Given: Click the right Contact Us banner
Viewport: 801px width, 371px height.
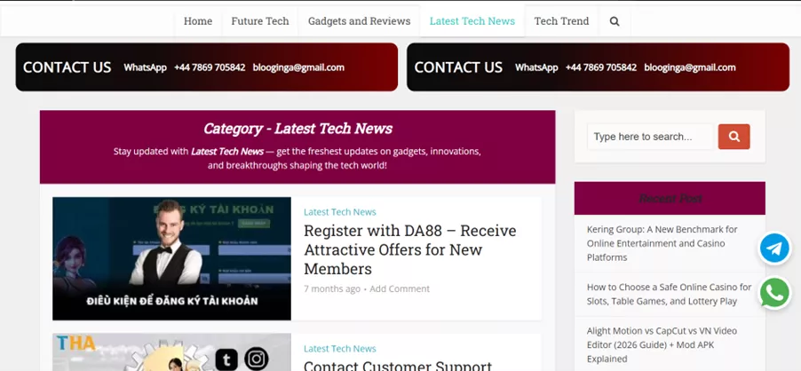Looking at the screenshot, I should (x=598, y=67).
